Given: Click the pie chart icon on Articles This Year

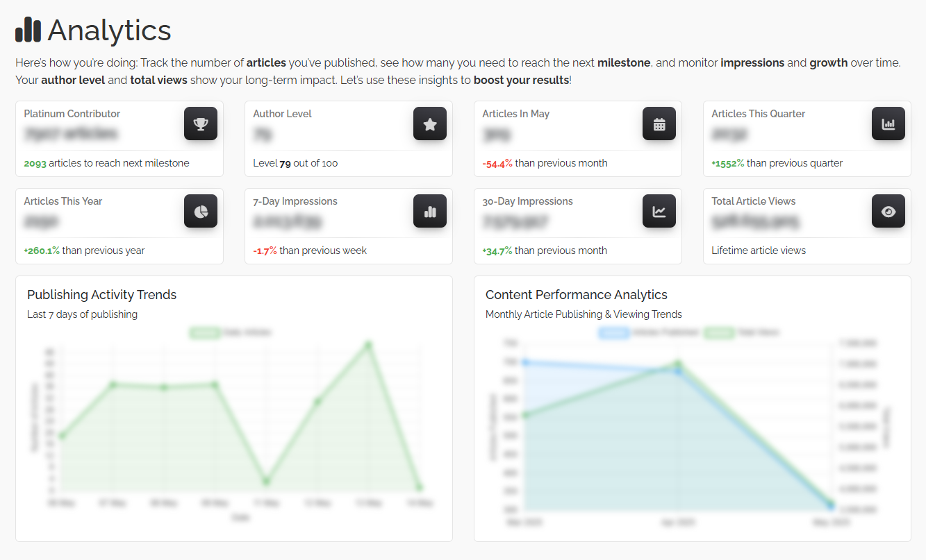Looking at the screenshot, I should pyautogui.click(x=201, y=211).
